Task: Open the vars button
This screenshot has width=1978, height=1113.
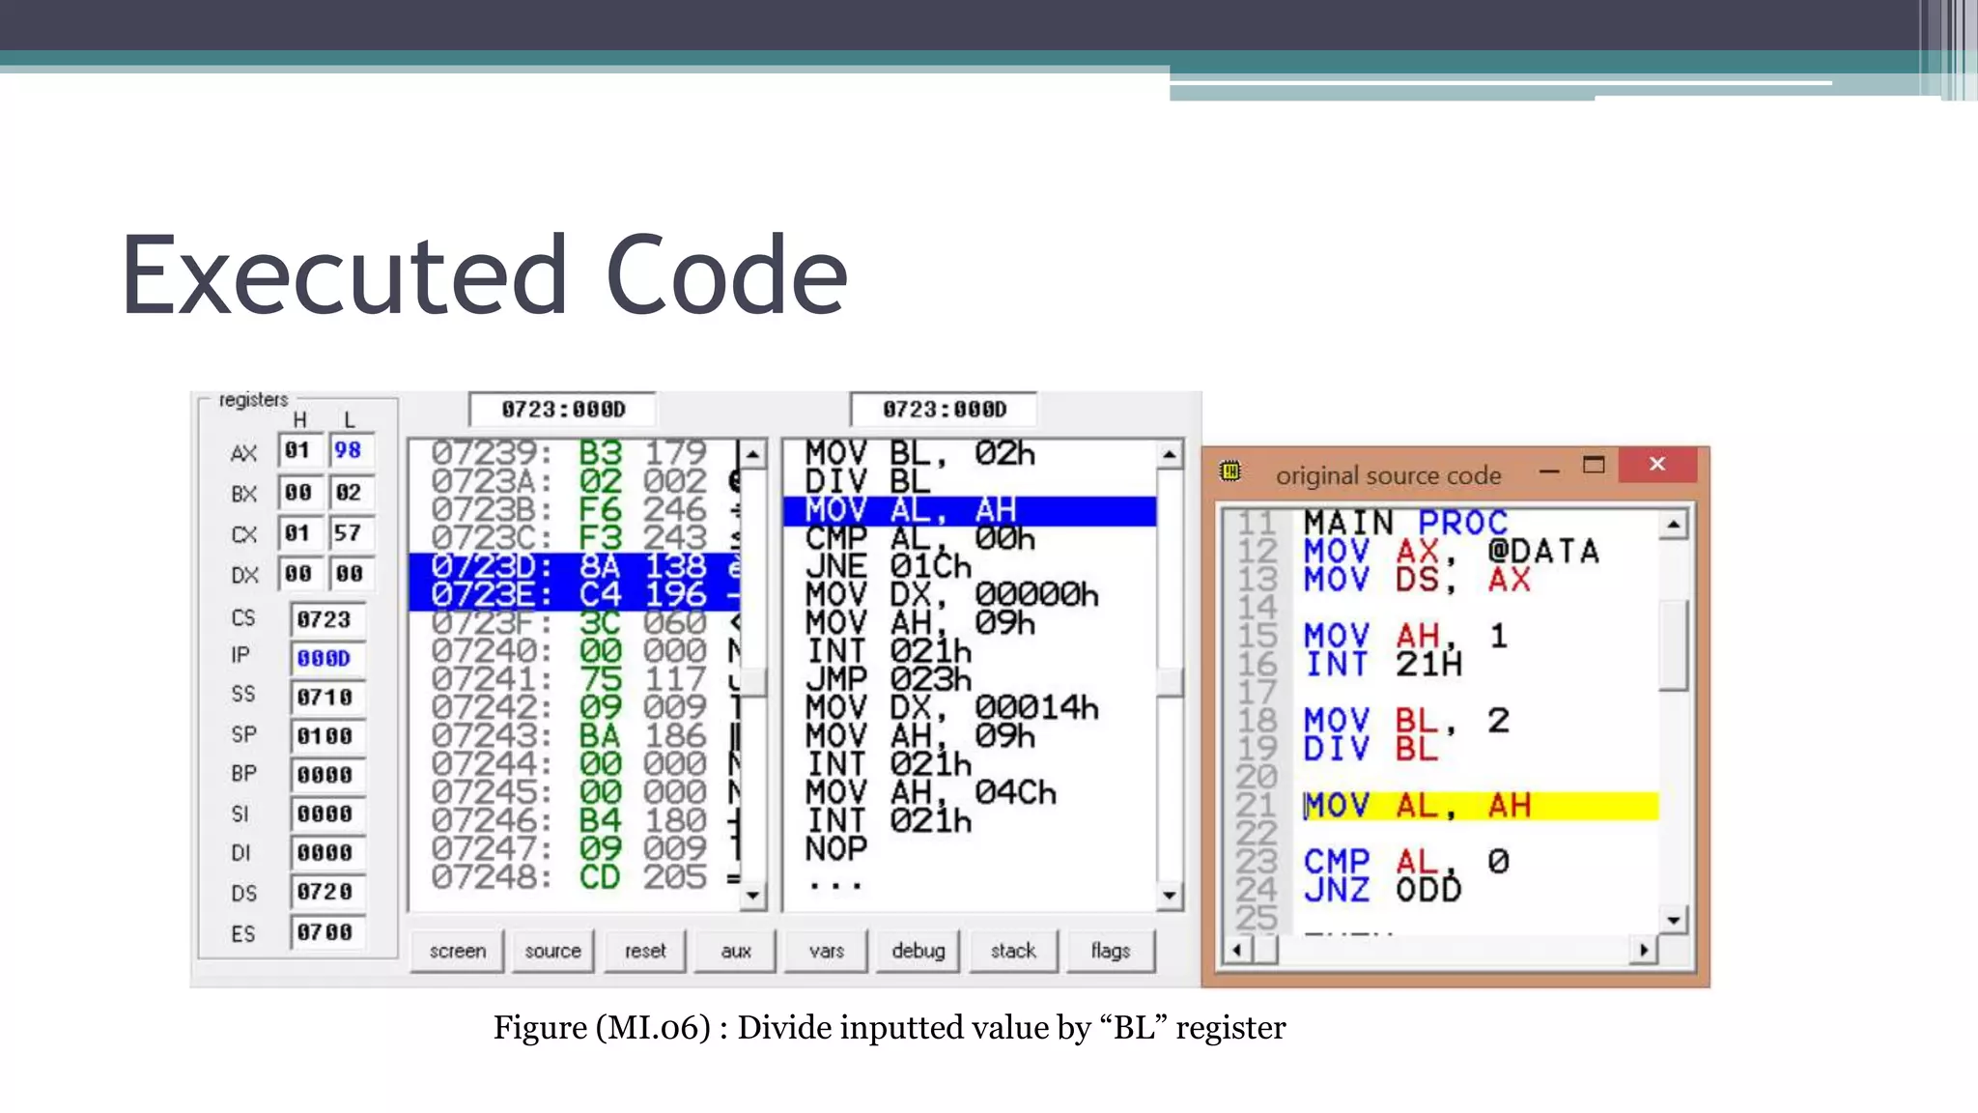Action: pos(827,951)
